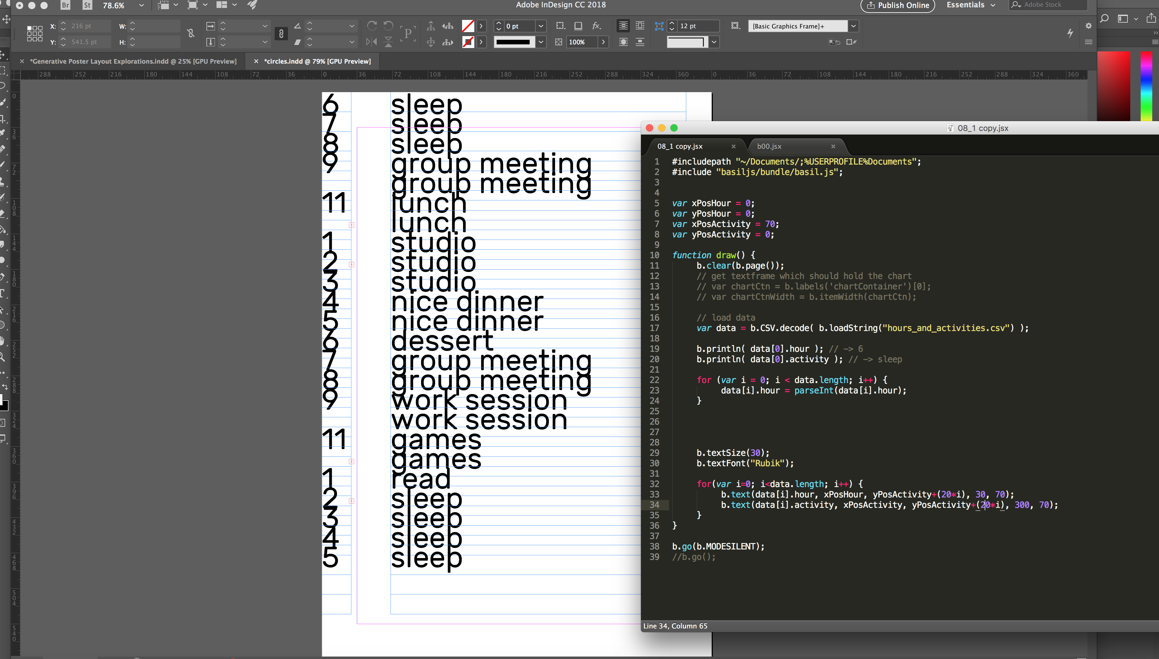
Task: Close the b00.jsx editor tab
Action: click(833, 146)
